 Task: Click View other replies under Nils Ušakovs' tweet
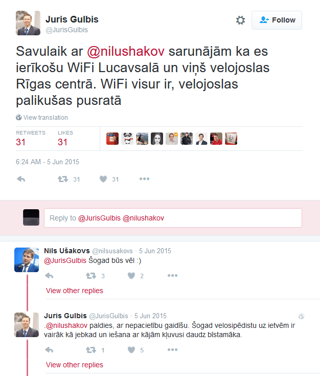click(x=75, y=291)
